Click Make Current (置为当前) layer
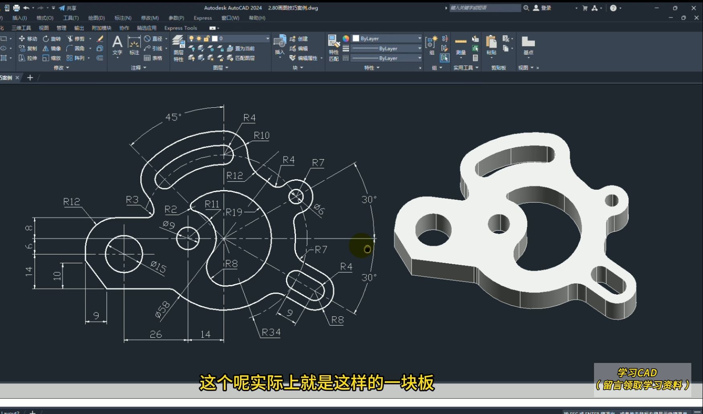Image resolution: width=703 pixels, height=414 pixels. click(241, 48)
